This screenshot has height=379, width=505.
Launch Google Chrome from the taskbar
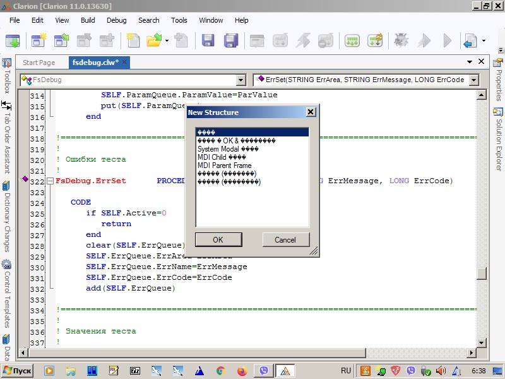tap(220, 371)
